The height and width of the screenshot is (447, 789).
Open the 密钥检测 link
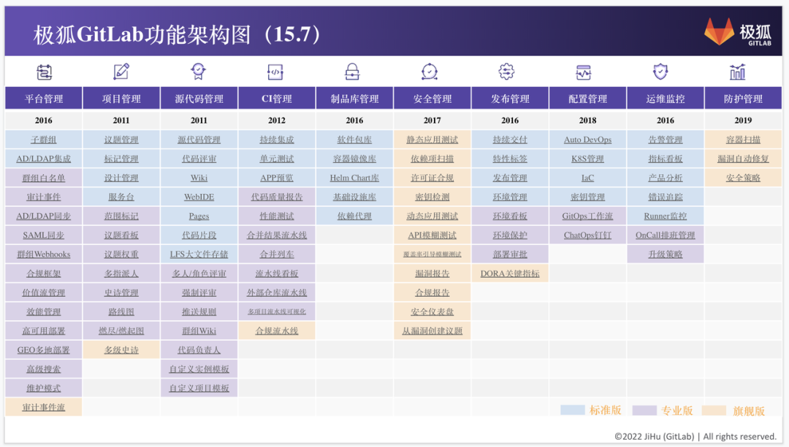tap(432, 197)
